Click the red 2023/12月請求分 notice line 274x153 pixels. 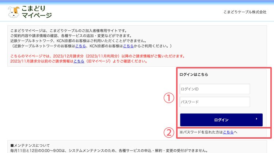coord(98,56)
